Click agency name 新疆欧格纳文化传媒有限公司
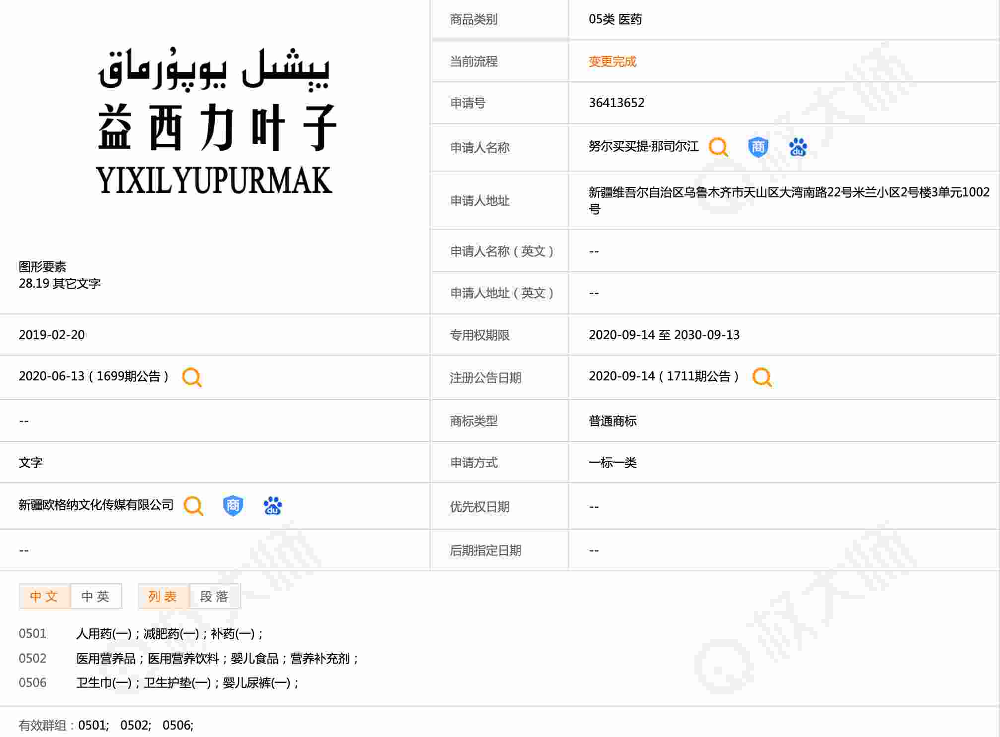This screenshot has width=1000, height=737. click(96, 505)
